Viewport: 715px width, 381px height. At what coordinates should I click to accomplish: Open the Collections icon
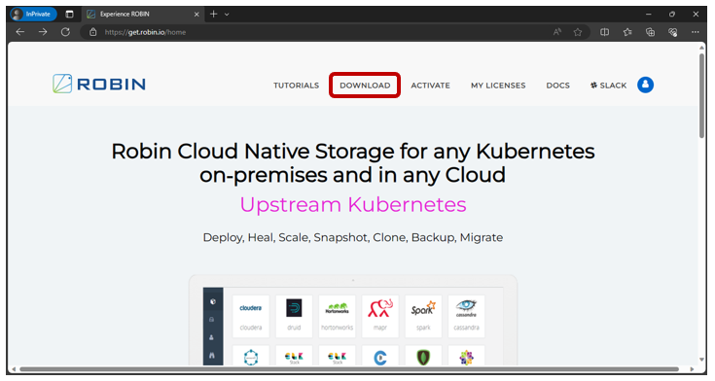(650, 32)
